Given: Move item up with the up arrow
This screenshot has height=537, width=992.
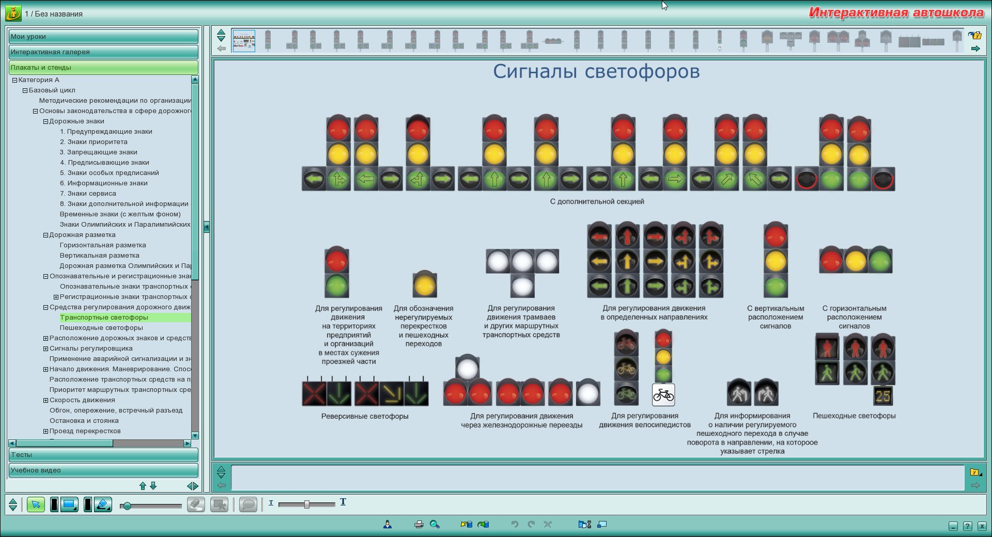Looking at the screenshot, I should (x=143, y=486).
